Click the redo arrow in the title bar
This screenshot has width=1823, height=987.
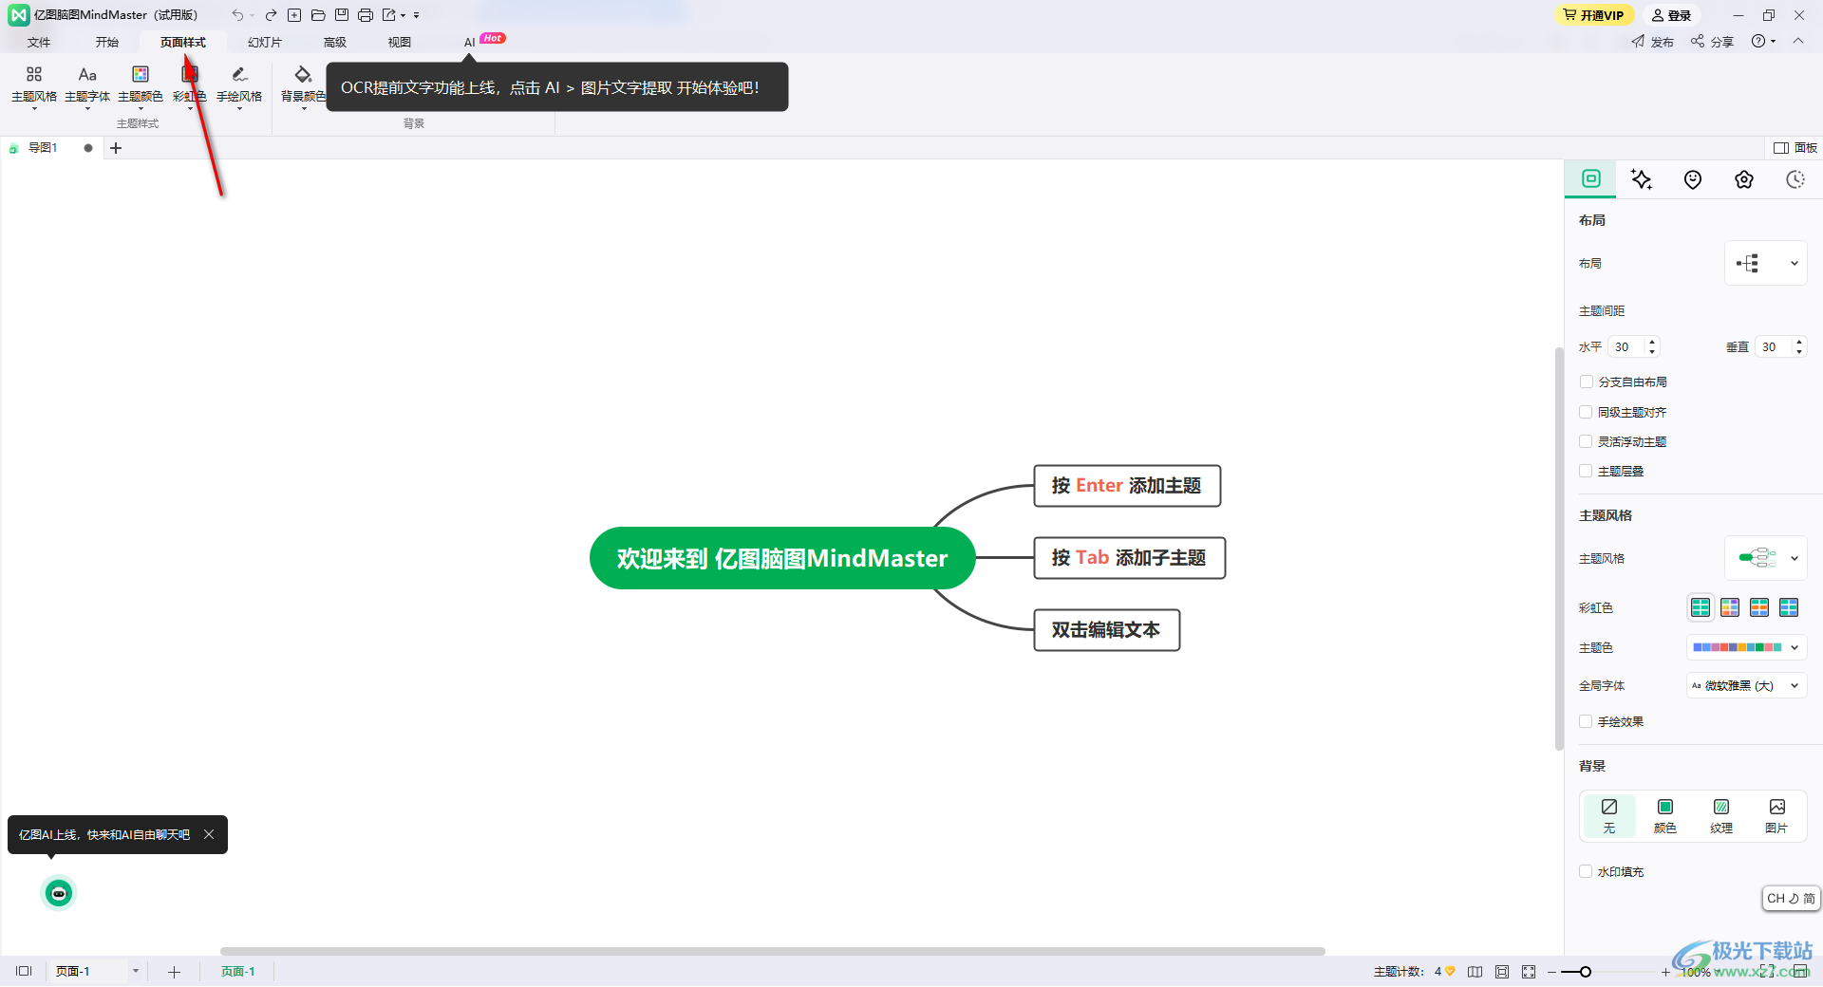[x=271, y=15]
